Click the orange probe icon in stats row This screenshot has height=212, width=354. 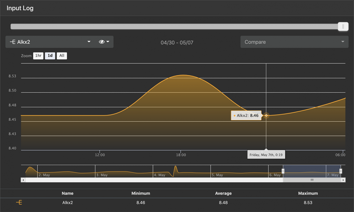coord(19,203)
